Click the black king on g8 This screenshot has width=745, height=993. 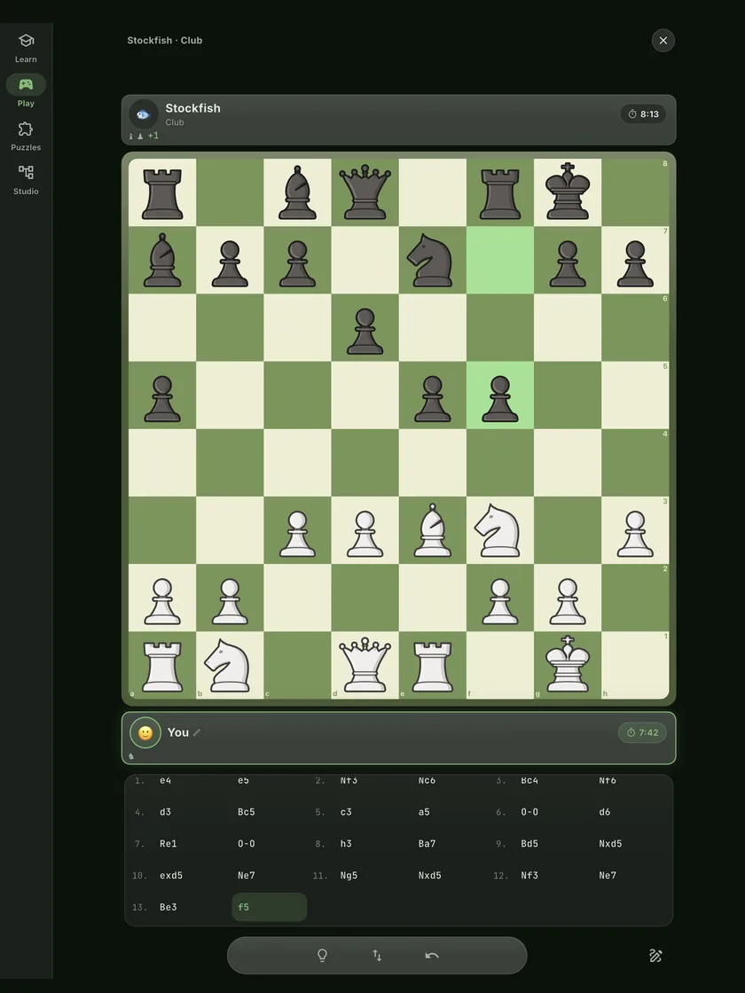(568, 192)
